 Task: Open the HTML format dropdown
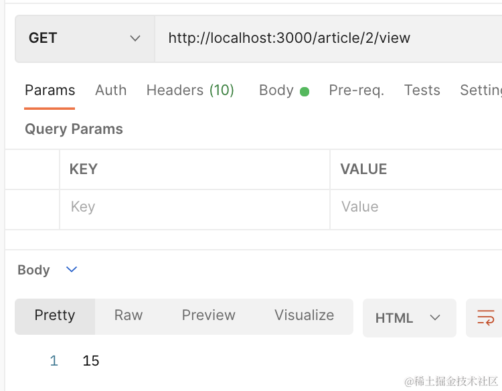point(408,318)
